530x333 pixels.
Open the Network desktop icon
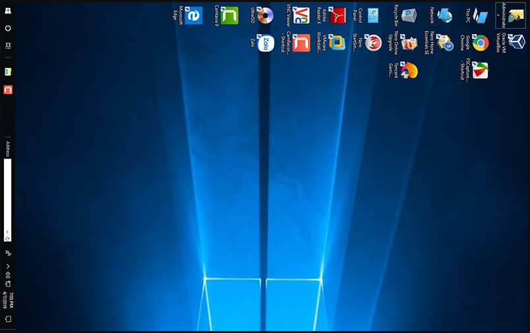coord(444,16)
